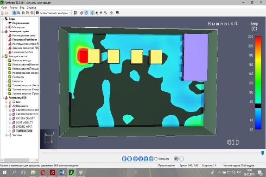Click the tree panel horizontal scrollbar
This screenshot has width=266, height=177.
[x=16, y=160]
